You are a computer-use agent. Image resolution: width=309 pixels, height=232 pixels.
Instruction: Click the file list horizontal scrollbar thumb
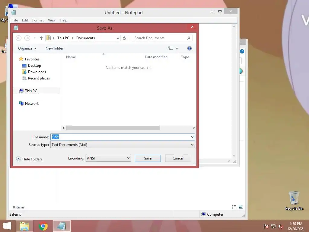tap(113, 128)
